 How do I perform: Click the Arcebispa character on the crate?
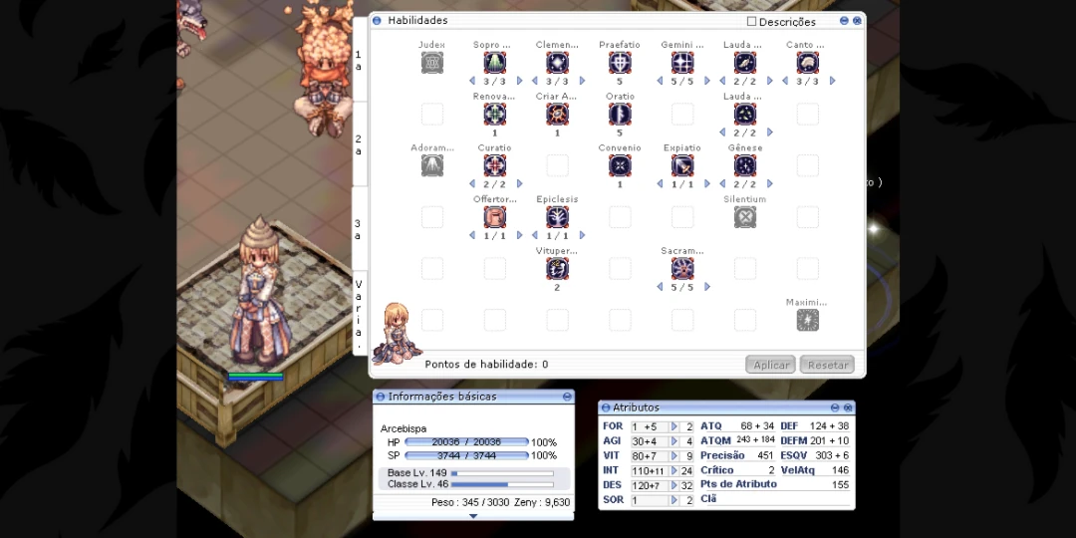click(258, 292)
